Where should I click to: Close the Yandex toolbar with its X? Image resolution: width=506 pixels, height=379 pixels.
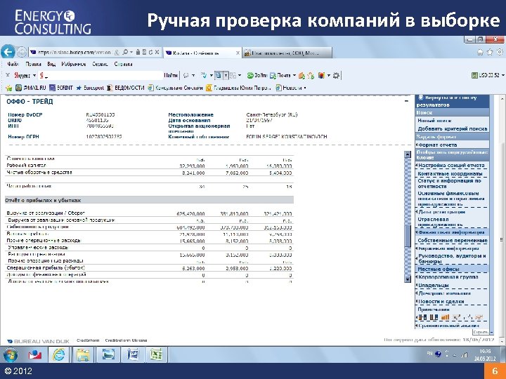click(8, 75)
